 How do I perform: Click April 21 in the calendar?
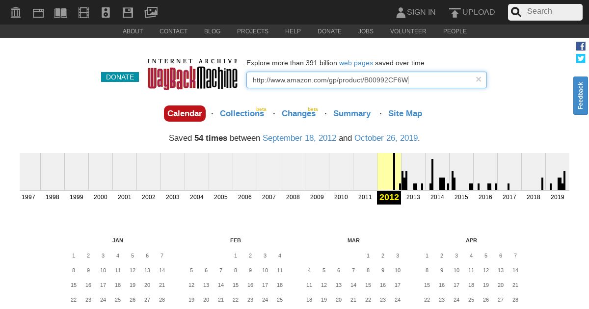pyautogui.click(x=515, y=285)
